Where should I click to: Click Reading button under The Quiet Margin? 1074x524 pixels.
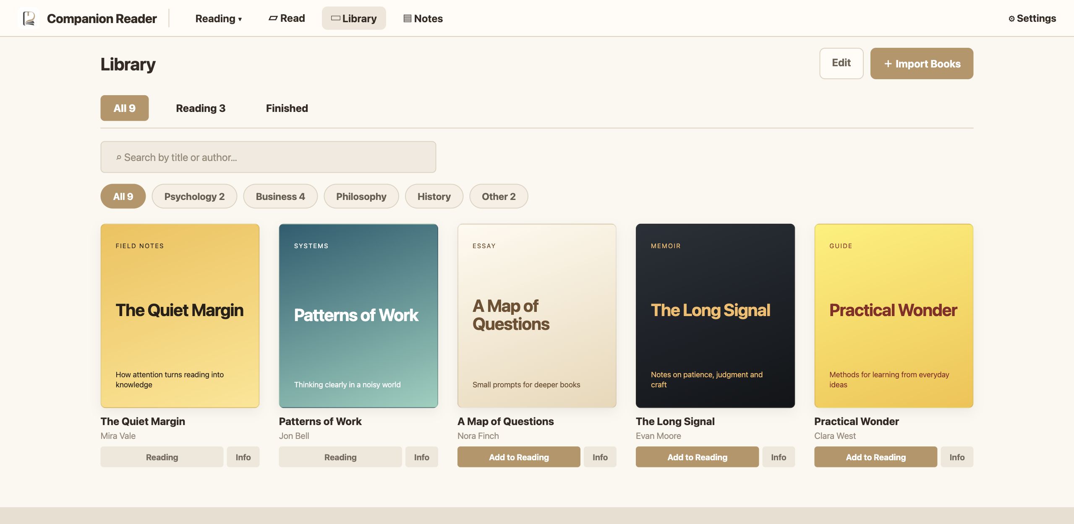click(x=162, y=457)
